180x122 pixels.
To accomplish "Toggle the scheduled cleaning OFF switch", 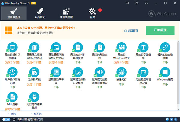I will pyautogui.click(x=6, y=119).
